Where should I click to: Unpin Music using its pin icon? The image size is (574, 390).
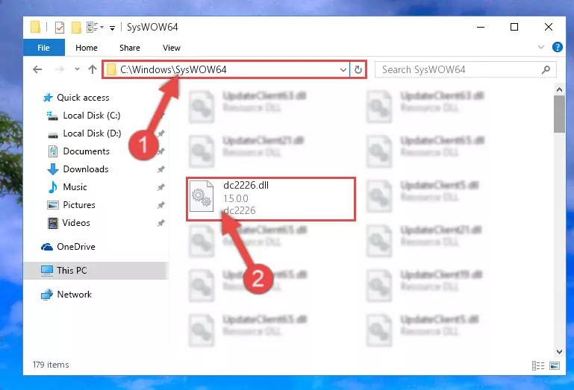[160, 187]
